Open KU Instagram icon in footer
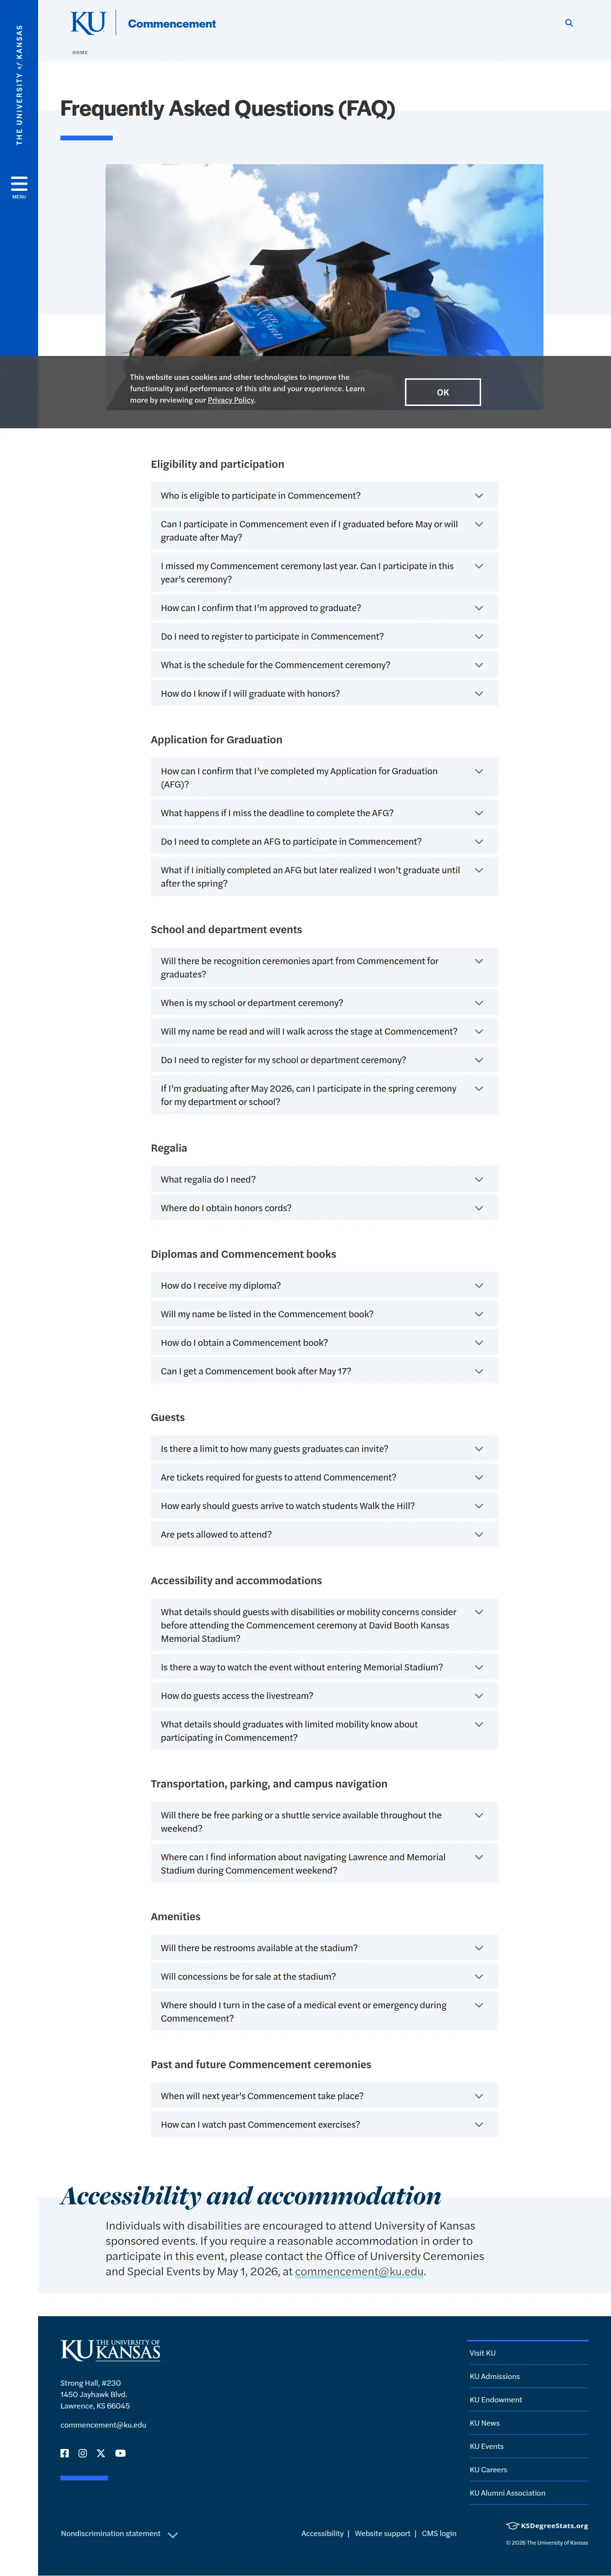The image size is (611, 2576). (83, 2453)
